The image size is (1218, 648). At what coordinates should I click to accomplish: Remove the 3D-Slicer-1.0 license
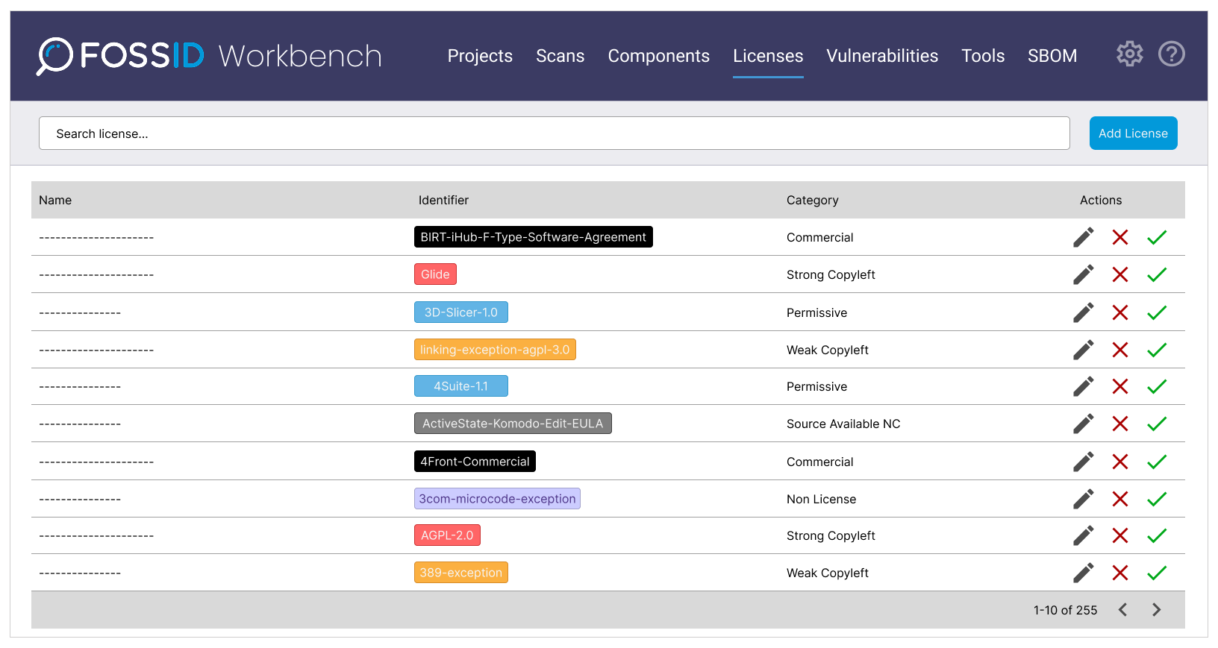click(1120, 312)
